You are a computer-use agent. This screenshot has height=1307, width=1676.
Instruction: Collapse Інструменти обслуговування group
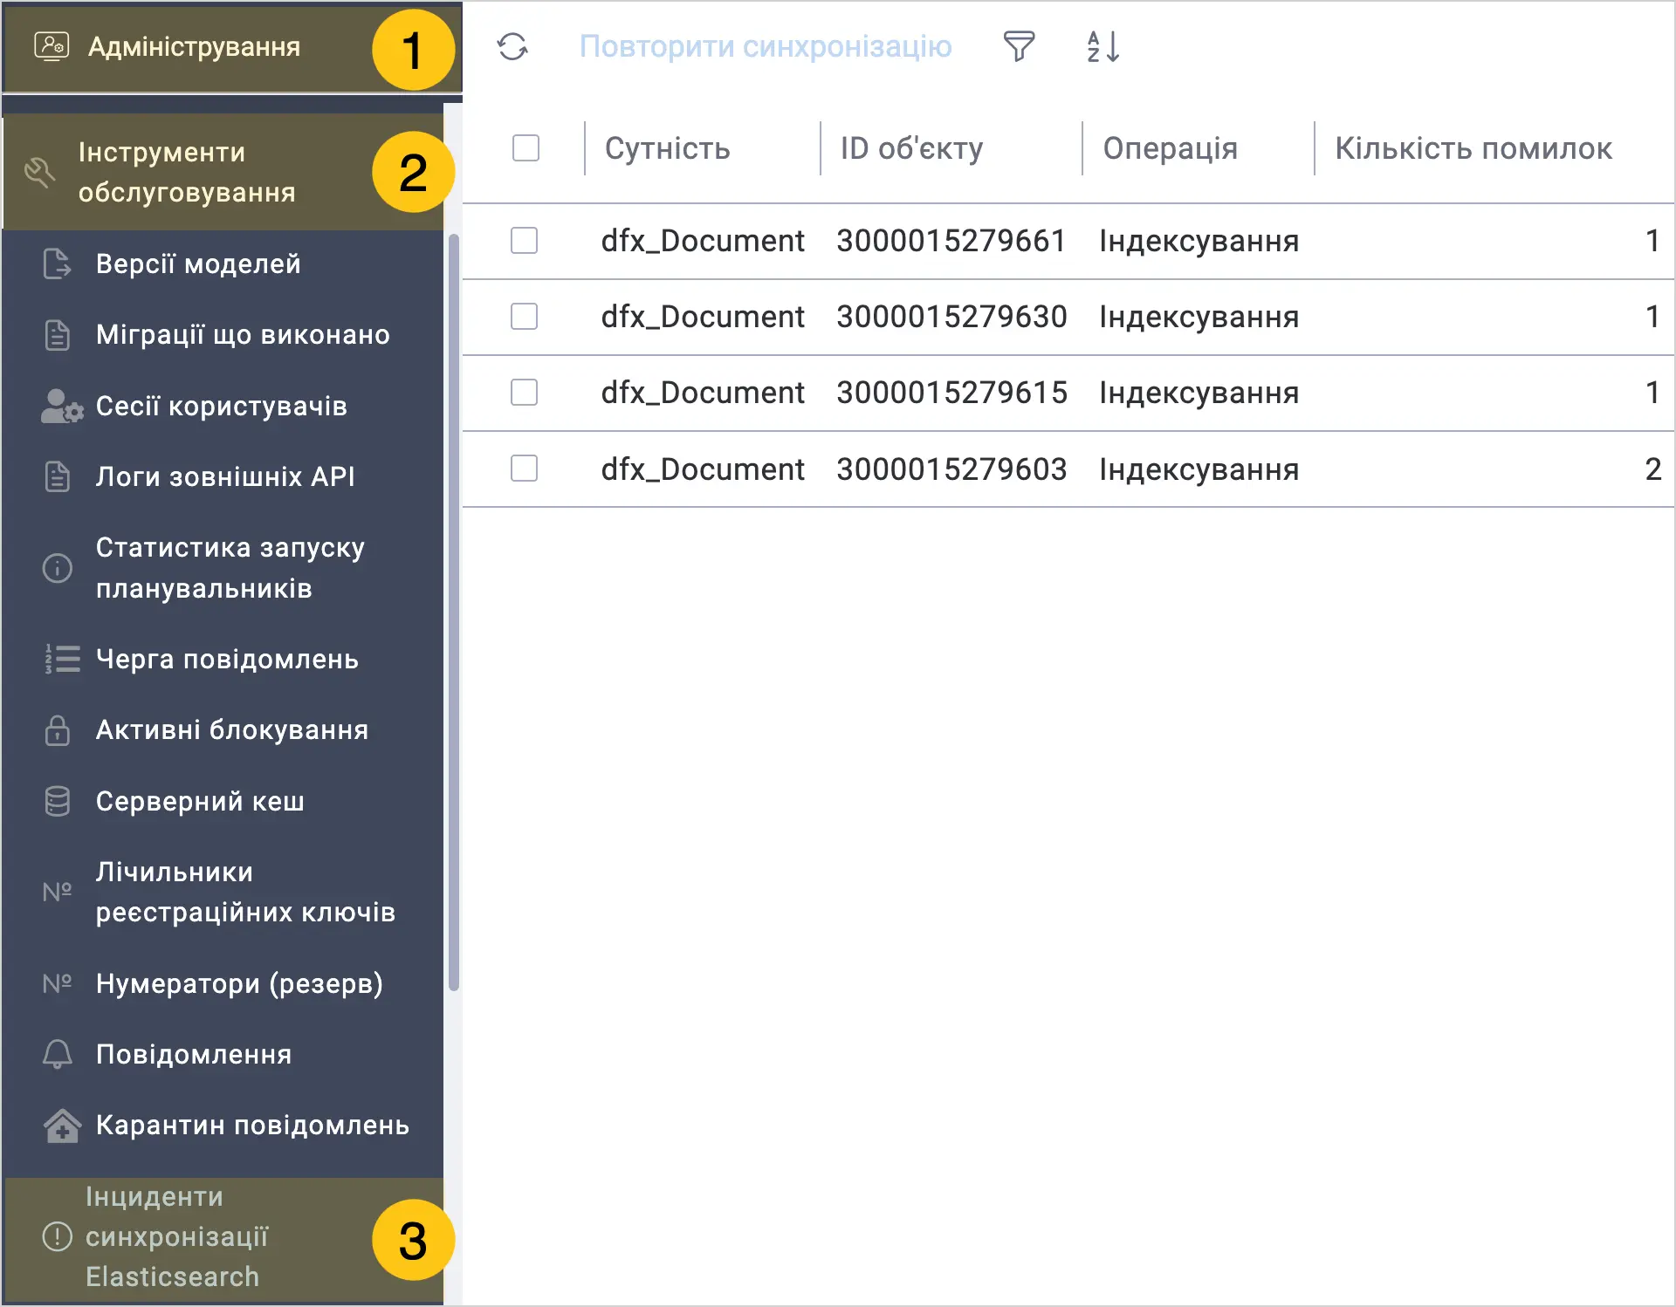(x=223, y=172)
